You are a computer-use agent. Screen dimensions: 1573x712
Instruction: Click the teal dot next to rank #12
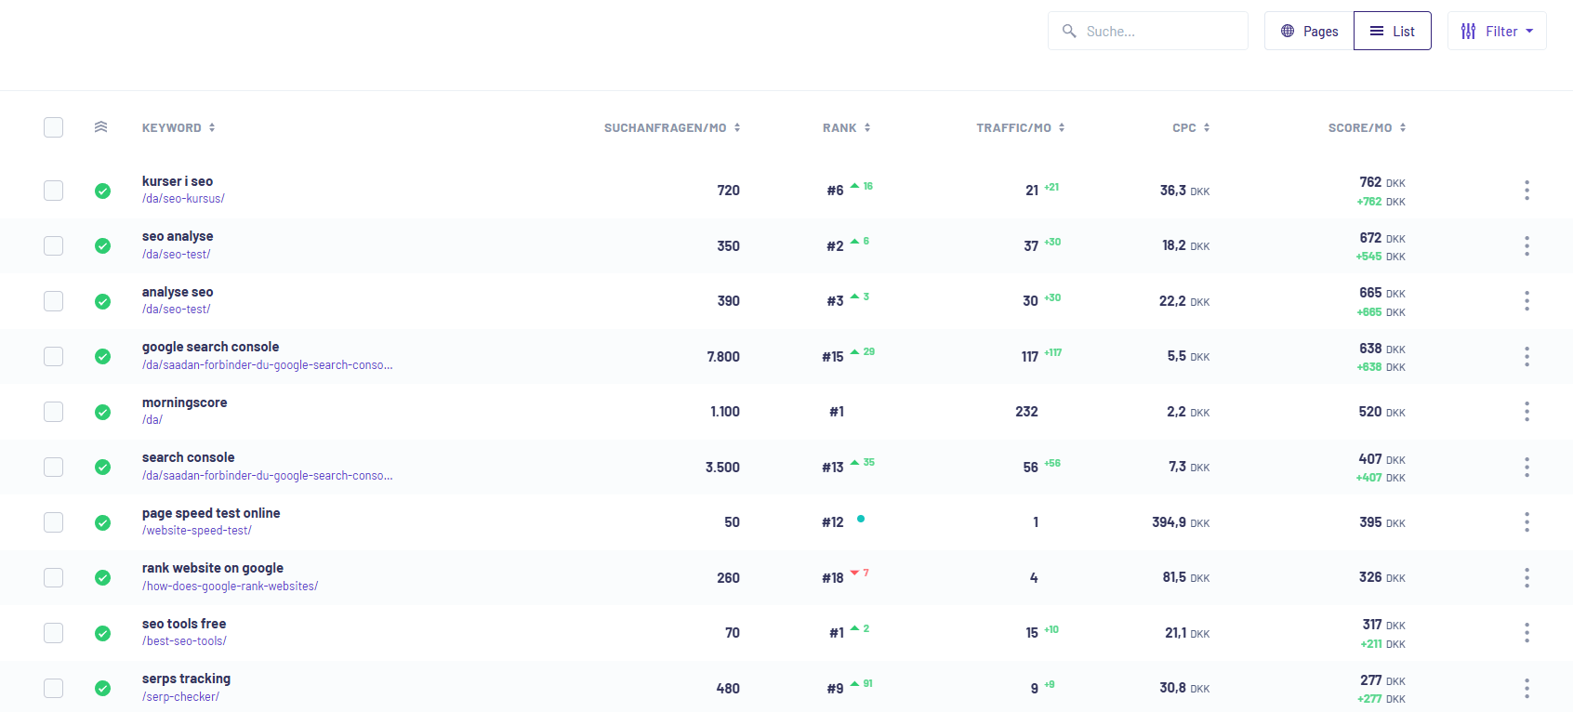click(x=861, y=519)
